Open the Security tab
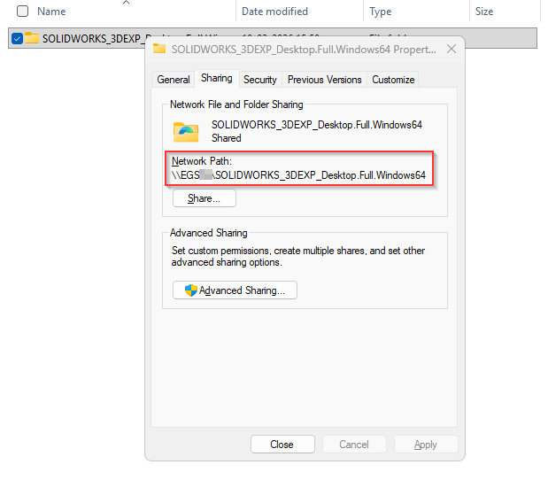The width and height of the screenshot is (548, 503). coord(260,80)
